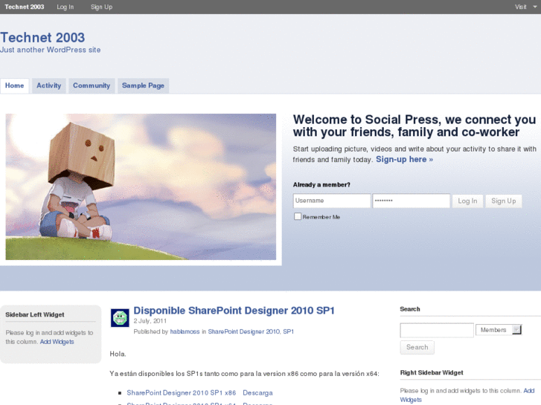Open the SP1 category link
This screenshot has width=541, height=405.
pyautogui.click(x=289, y=331)
